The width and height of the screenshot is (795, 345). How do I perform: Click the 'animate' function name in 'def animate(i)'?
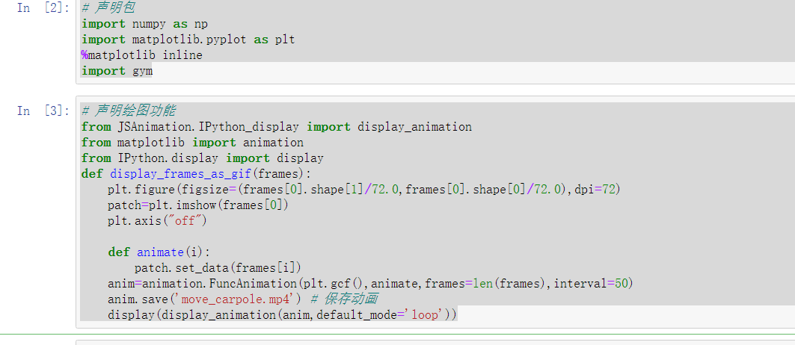tap(160, 252)
